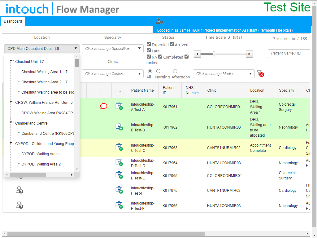This screenshot has width=317, height=238.
Task: Select the All radio button
Action: point(150,71)
